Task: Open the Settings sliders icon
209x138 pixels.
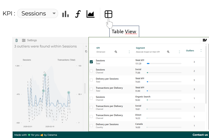Action: click(24, 40)
